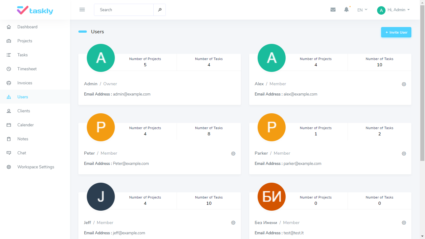
Task: Open the Dashboard from the sidebar
Action: point(27,27)
